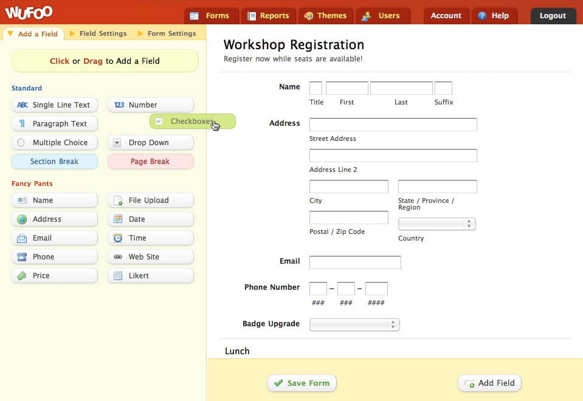Add a Price field to the form
583x401 pixels.
tap(54, 276)
